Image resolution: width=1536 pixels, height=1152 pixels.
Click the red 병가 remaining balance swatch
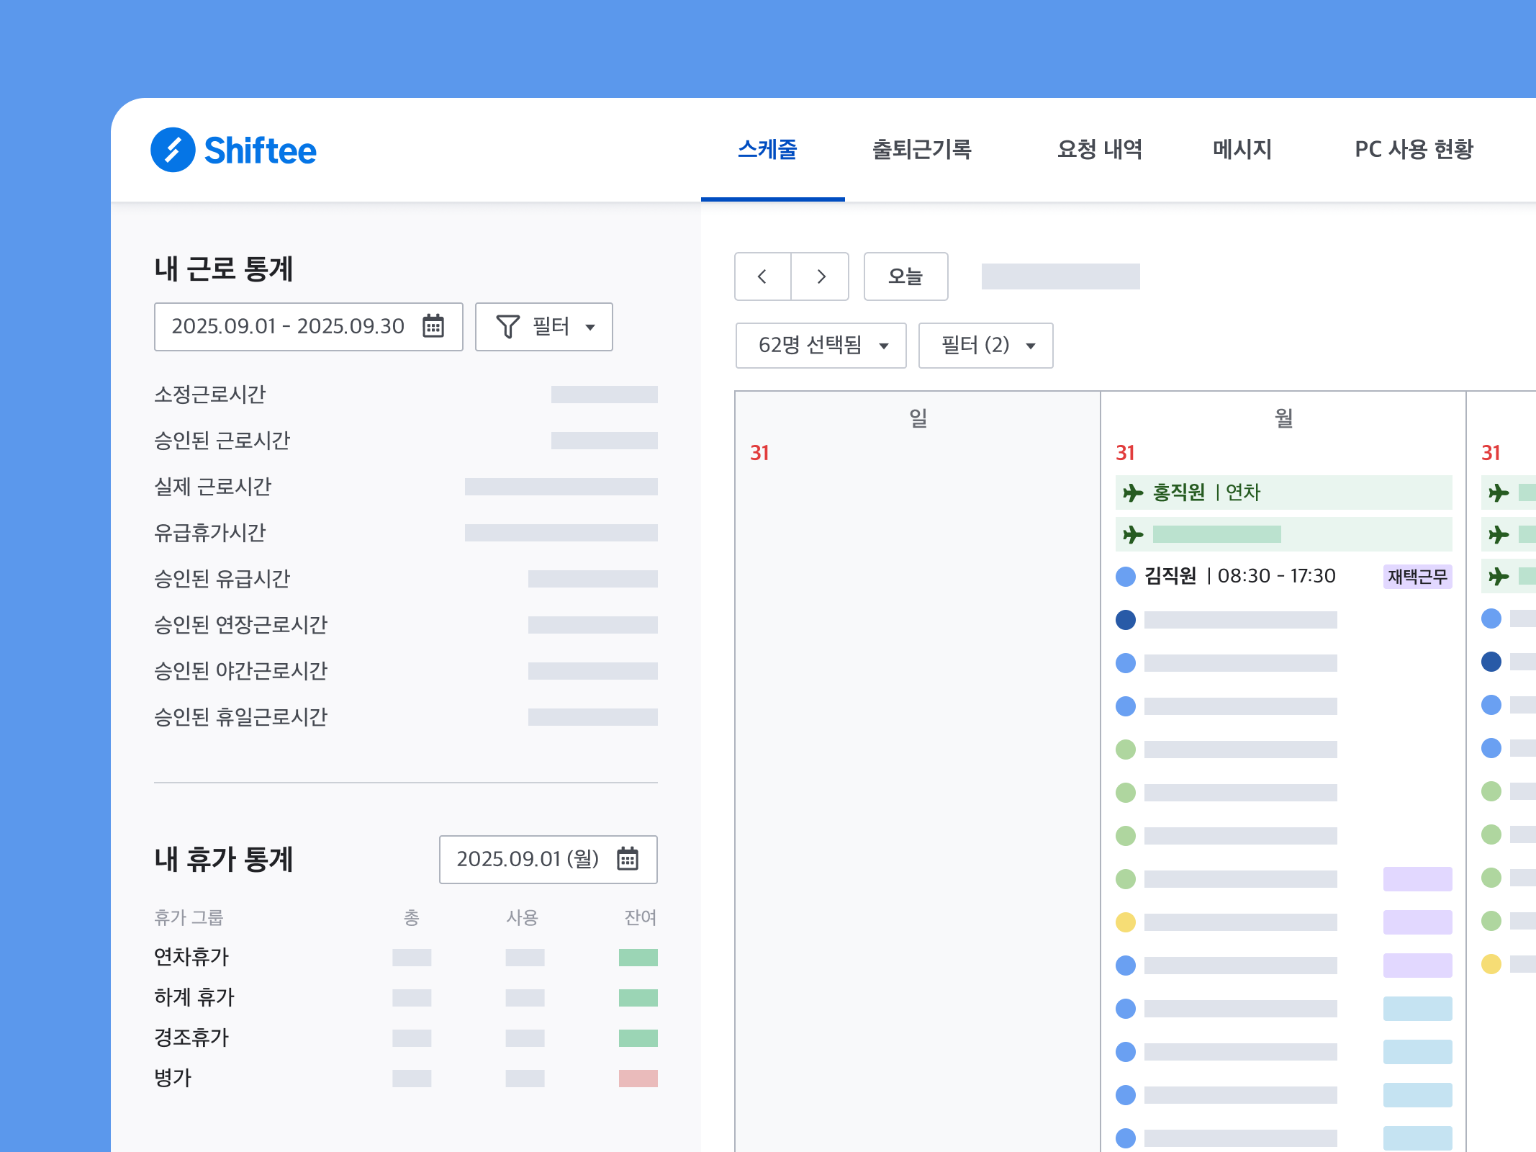point(638,1079)
